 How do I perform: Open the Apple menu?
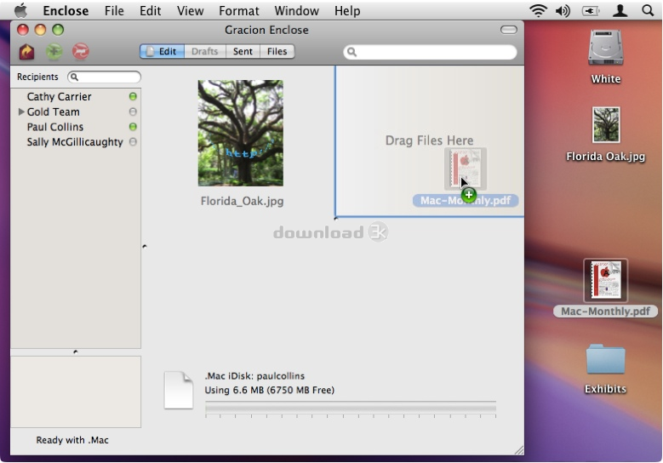click(x=20, y=10)
